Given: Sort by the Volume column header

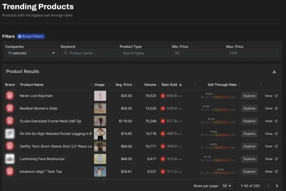Looking at the screenshot, I should click(150, 85).
